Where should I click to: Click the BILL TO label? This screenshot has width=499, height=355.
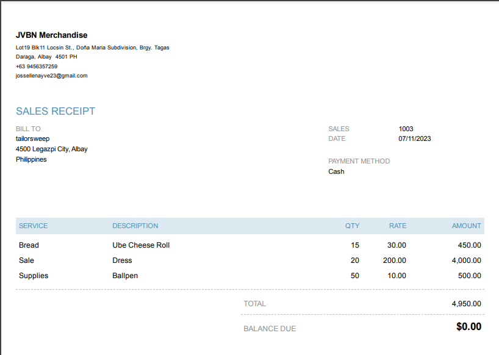(x=28, y=129)
